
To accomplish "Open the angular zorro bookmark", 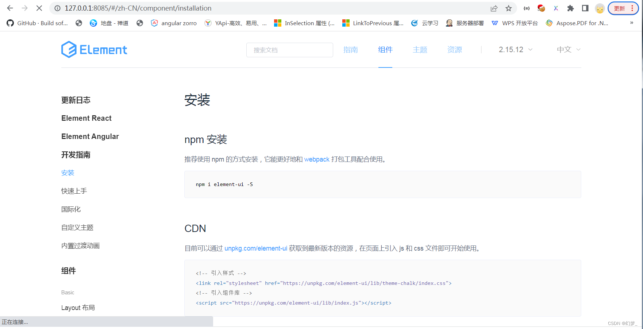I will 174,23.
